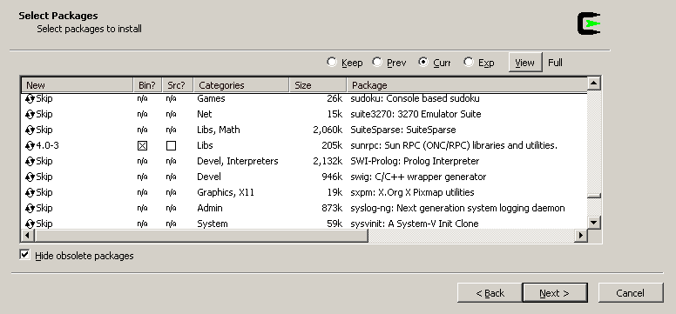Select the Keep radio button
The height and width of the screenshot is (314, 676).
point(332,62)
